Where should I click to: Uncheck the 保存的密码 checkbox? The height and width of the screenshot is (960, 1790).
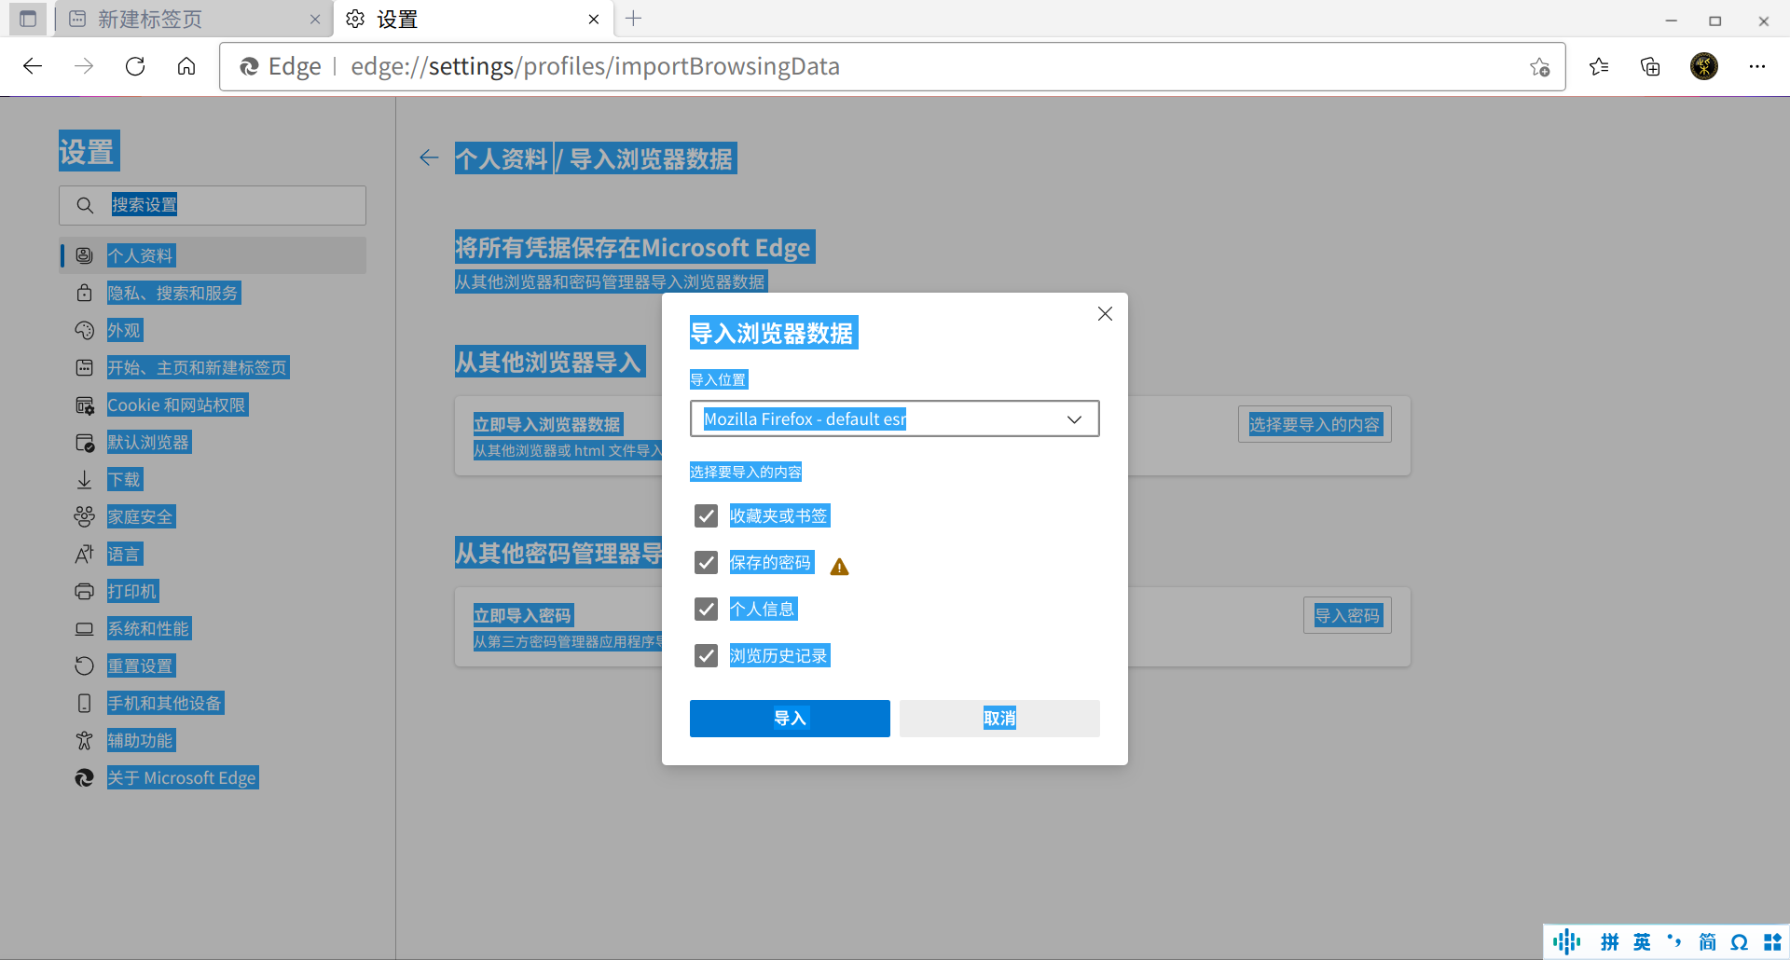(x=706, y=563)
